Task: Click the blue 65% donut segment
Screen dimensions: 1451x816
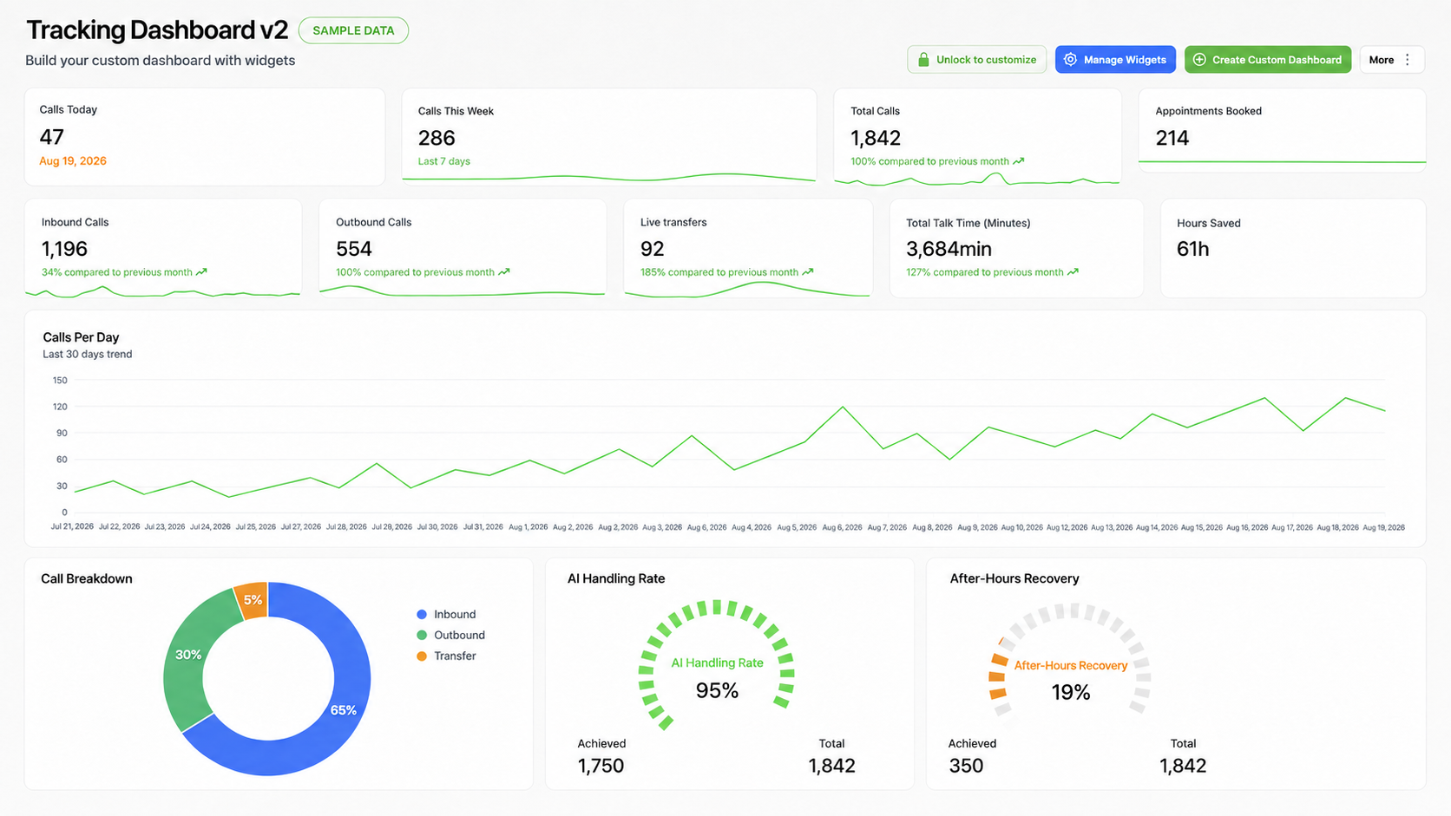Action: (344, 710)
